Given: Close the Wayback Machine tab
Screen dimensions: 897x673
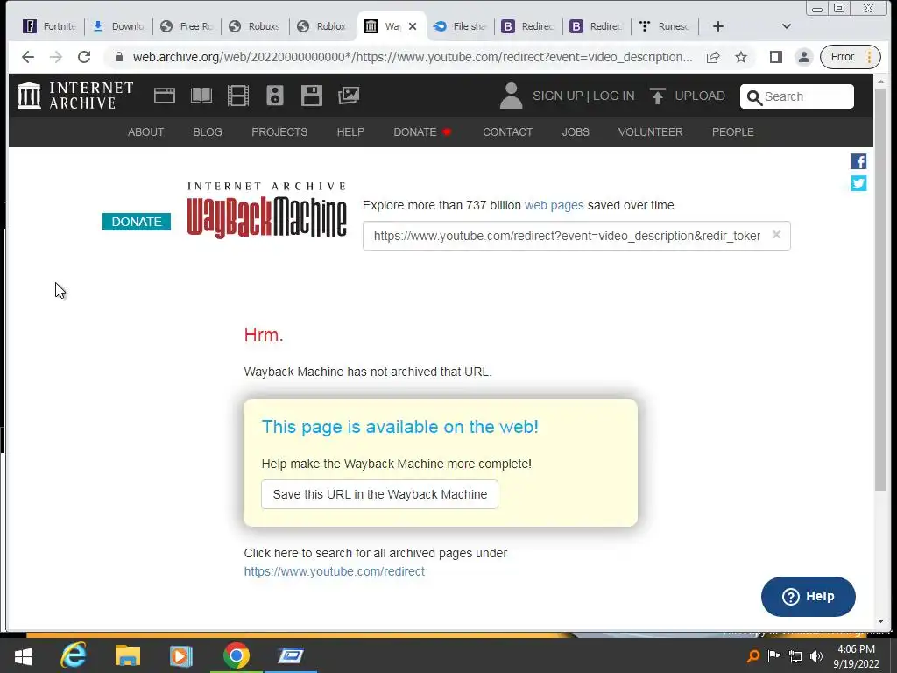Looking at the screenshot, I should tap(413, 26).
